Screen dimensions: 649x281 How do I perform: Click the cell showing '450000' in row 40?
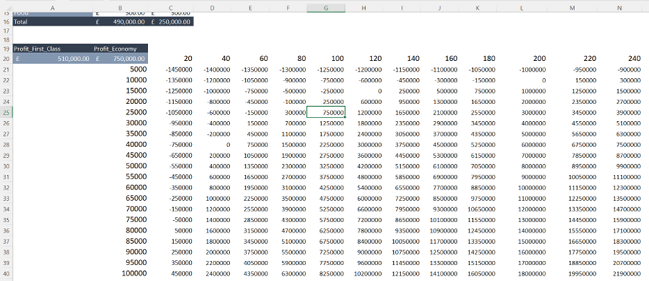(170, 273)
